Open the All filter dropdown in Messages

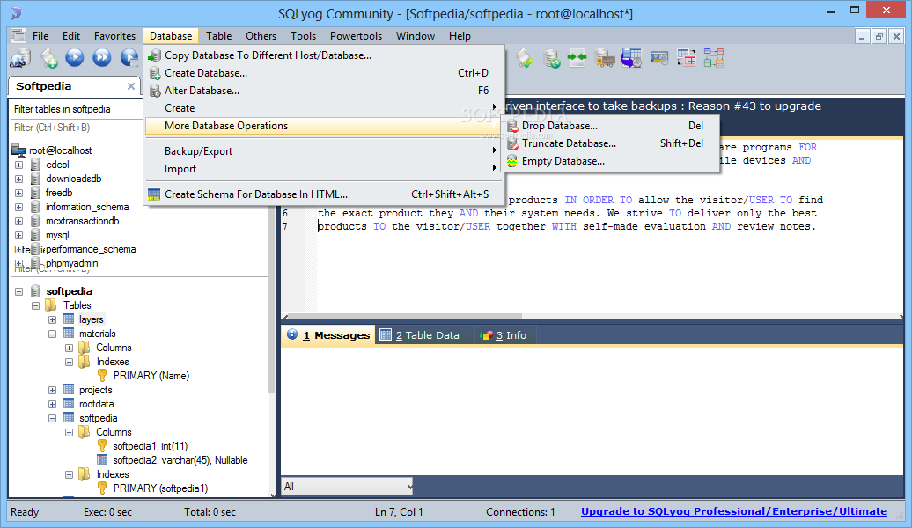pos(347,486)
